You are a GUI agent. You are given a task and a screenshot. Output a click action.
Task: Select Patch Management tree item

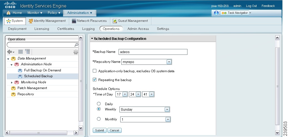42,88
